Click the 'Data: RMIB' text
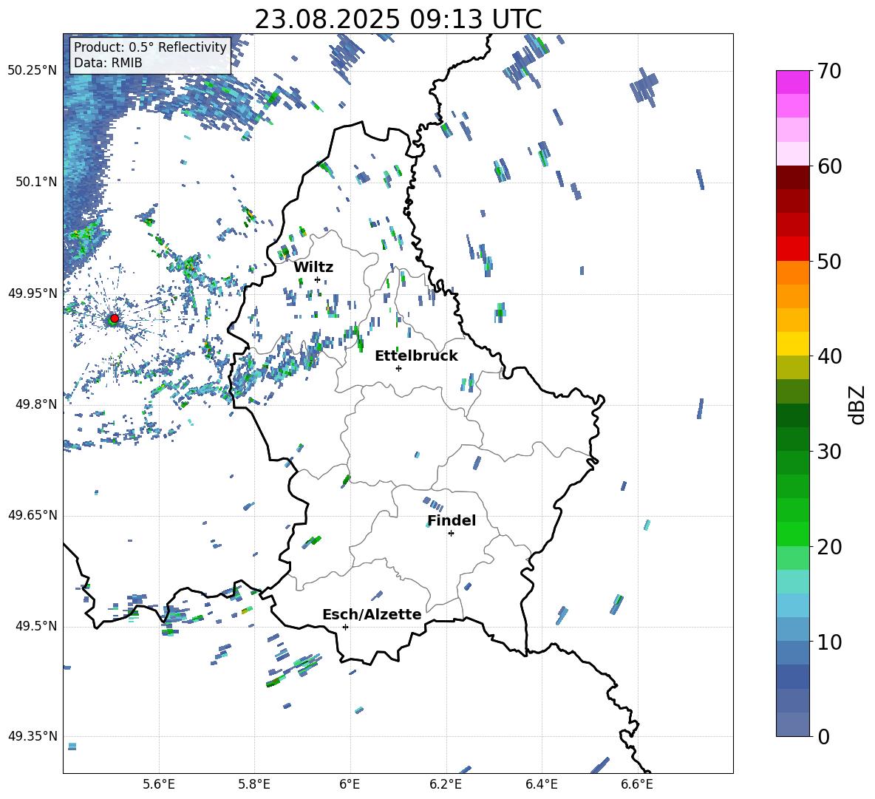875x799 pixels. (108, 63)
